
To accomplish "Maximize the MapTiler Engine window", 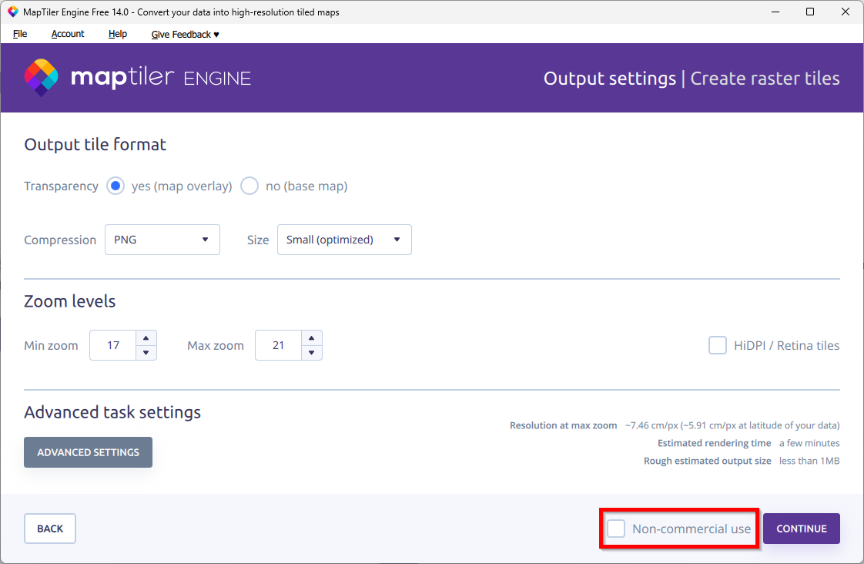I will point(810,12).
